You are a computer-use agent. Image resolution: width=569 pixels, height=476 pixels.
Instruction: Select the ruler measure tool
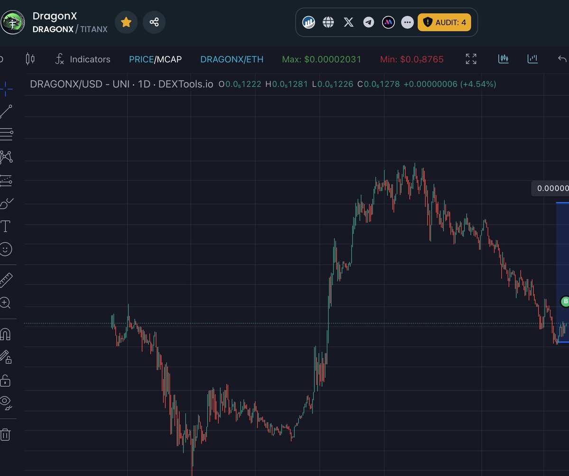pyautogui.click(x=6, y=280)
